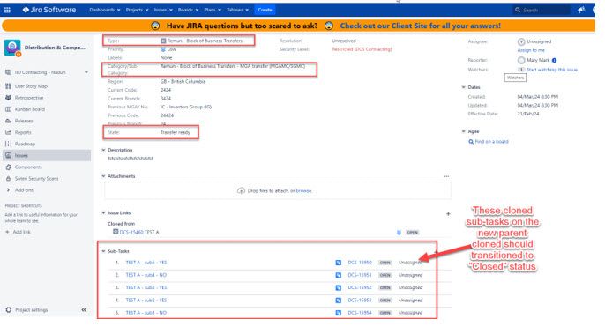Click the plus icon beside Add link in sidebar
Screen dimensions: 605x334
7,232
